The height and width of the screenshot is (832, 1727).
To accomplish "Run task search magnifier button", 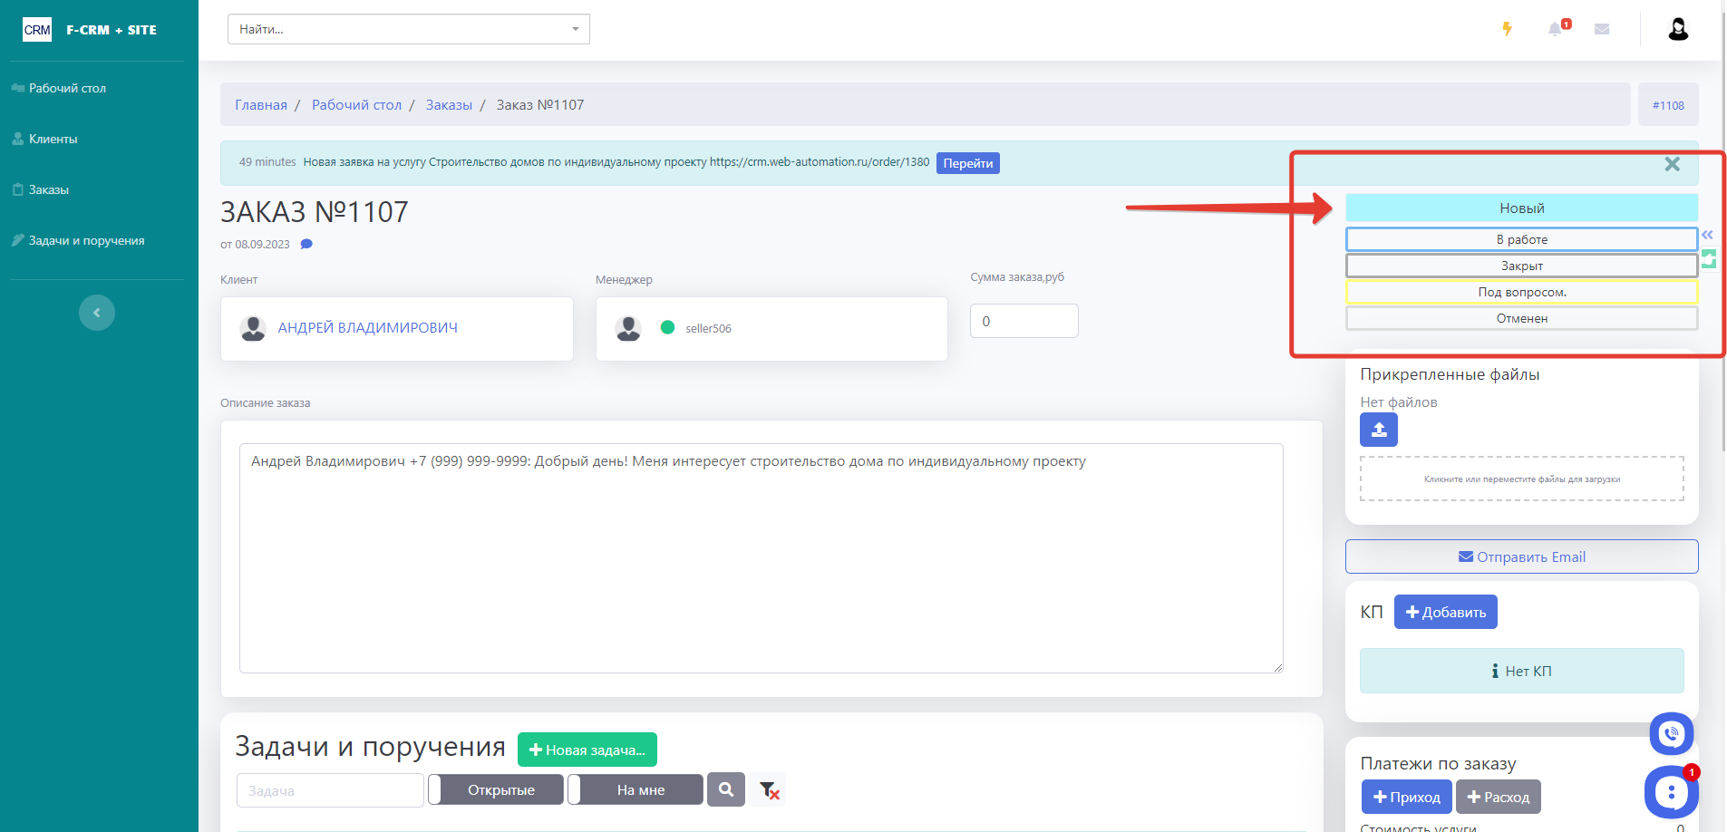I will click(726, 789).
